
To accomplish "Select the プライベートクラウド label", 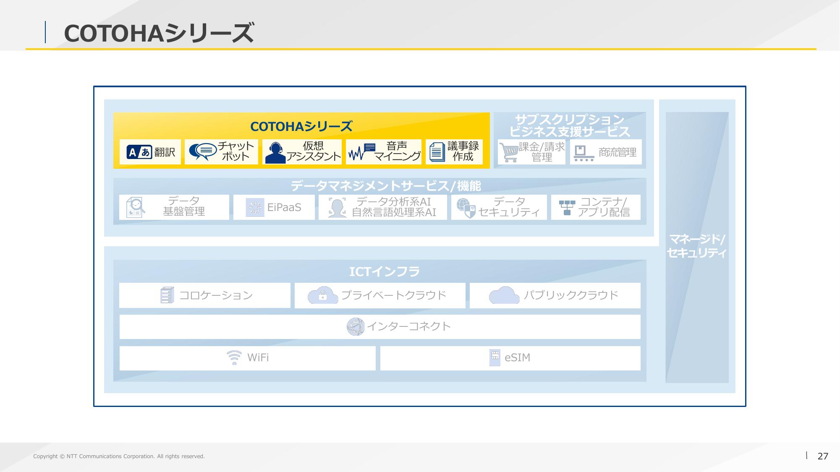I will pyautogui.click(x=393, y=295).
